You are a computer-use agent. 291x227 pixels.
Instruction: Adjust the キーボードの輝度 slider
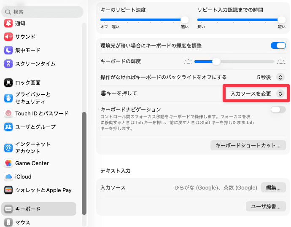[x=234, y=61]
